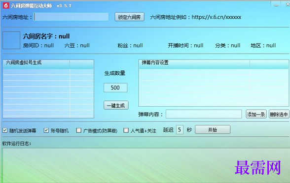
Task: Click the 开播时间：null text
Action: (x=185, y=45)
